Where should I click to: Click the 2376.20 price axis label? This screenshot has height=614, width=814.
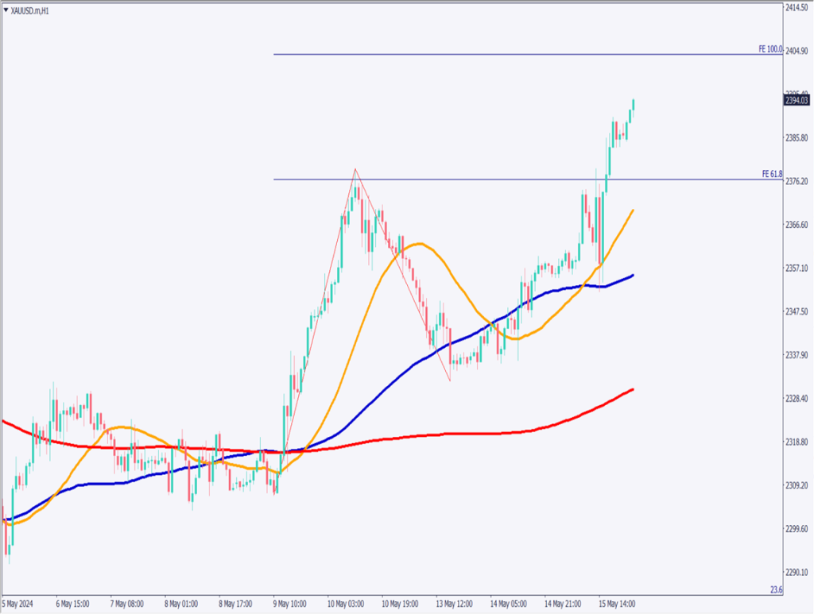(x=797, y=182)
